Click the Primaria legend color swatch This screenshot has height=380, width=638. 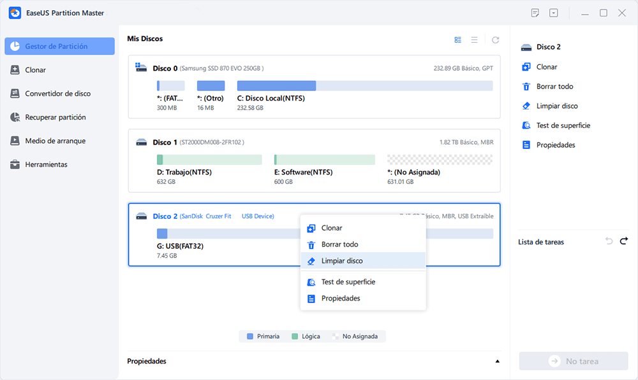click(250, 336)
